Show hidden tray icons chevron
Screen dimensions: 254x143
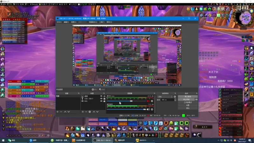click(218, 140)
